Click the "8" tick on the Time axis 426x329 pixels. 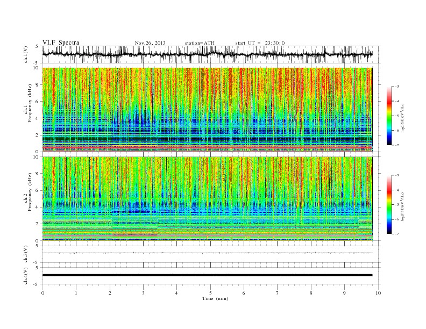[x=311, y=293]
